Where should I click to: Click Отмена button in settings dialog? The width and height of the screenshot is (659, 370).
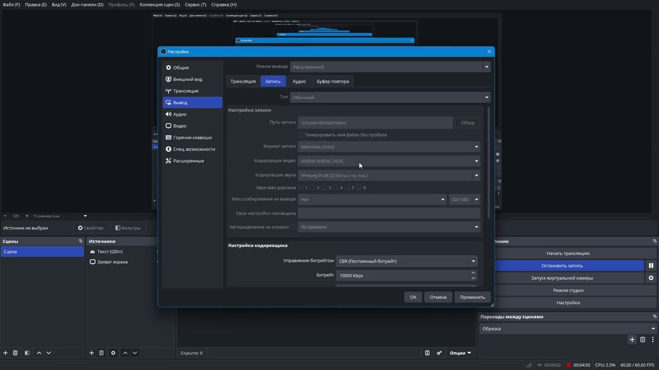(438, 297)
